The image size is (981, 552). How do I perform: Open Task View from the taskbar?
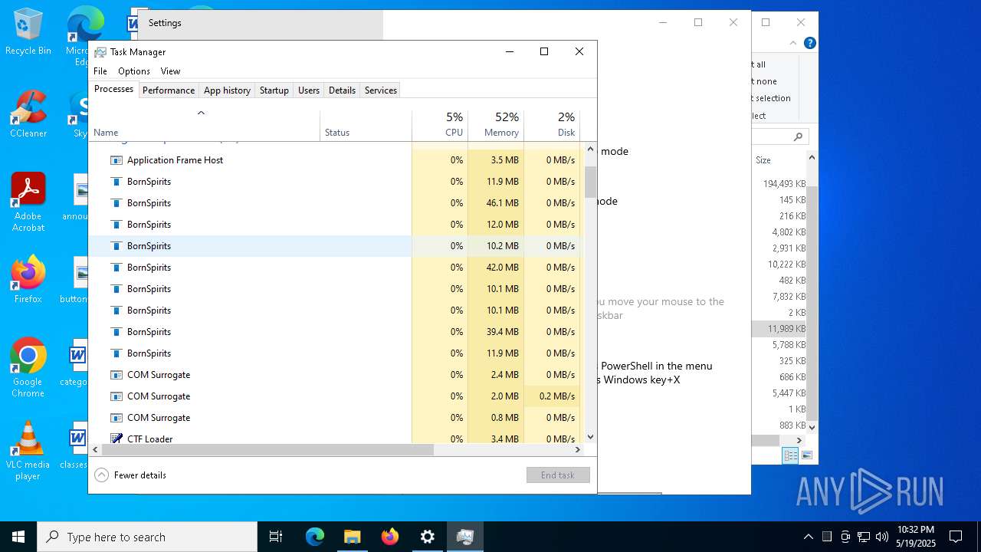tap(276, 537)
